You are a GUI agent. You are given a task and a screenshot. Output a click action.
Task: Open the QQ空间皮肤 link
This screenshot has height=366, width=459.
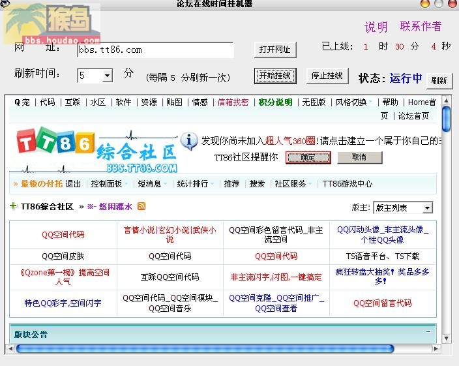[x=63, y=256]
